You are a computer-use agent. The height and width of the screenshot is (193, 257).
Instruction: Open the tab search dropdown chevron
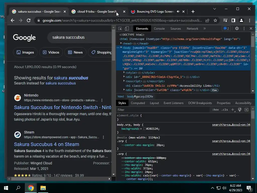click(x=214, y=9)
